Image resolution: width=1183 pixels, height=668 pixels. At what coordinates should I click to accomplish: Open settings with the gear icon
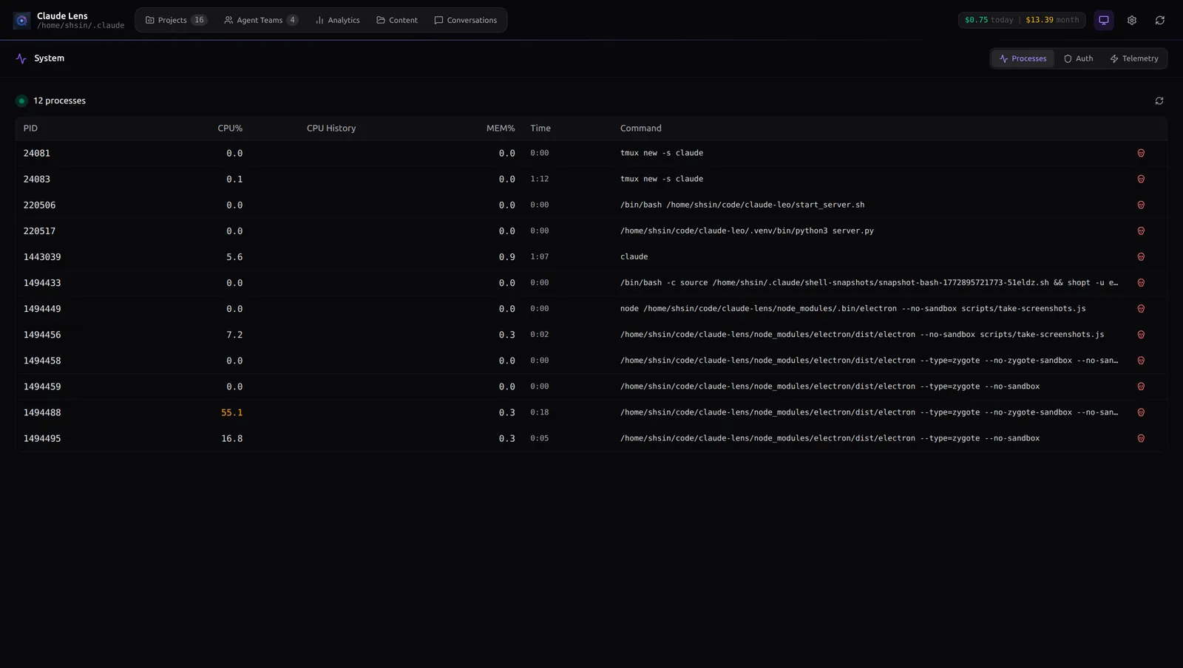(x=1131, y=21)
